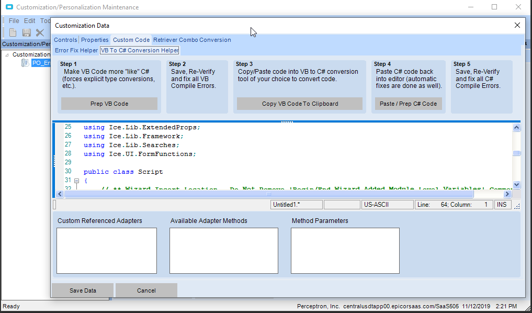This screenshot has width=532, height=313.
Task: Click the Prep VB Code button
Action: tap(109, 104)
